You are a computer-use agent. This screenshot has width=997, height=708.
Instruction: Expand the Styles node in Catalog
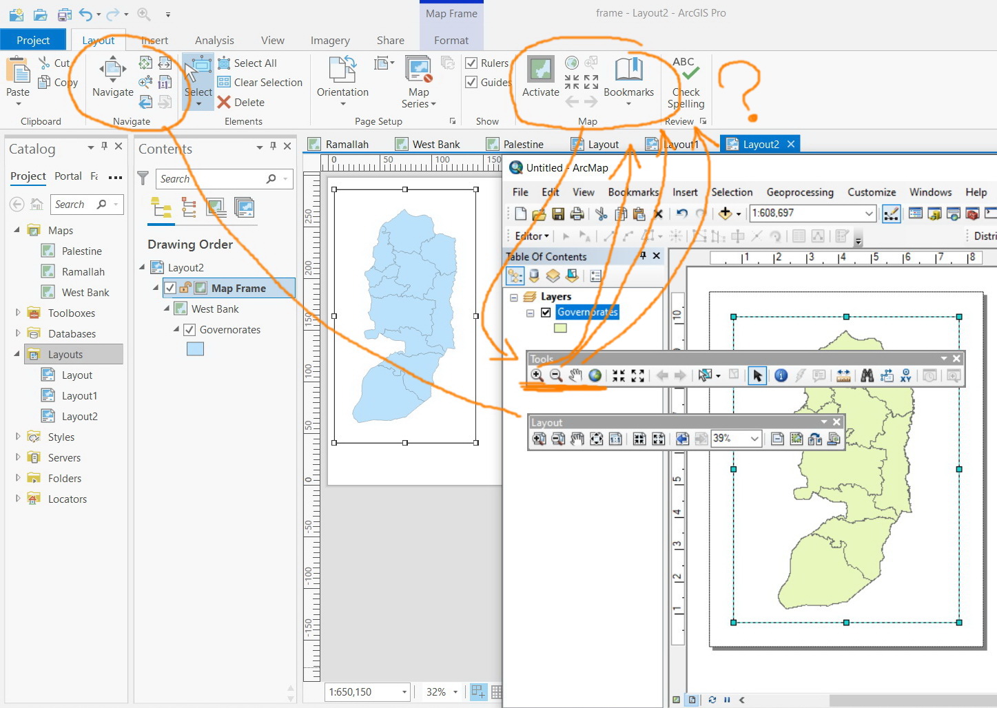[x=17, y=437]
